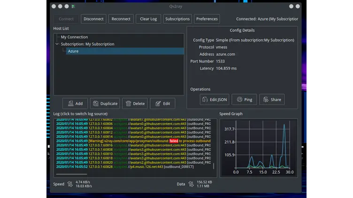The width and height of the screenshot is (353, 198).
Task: Duplicate the selected Azure connection
Action: click(105, 103)
